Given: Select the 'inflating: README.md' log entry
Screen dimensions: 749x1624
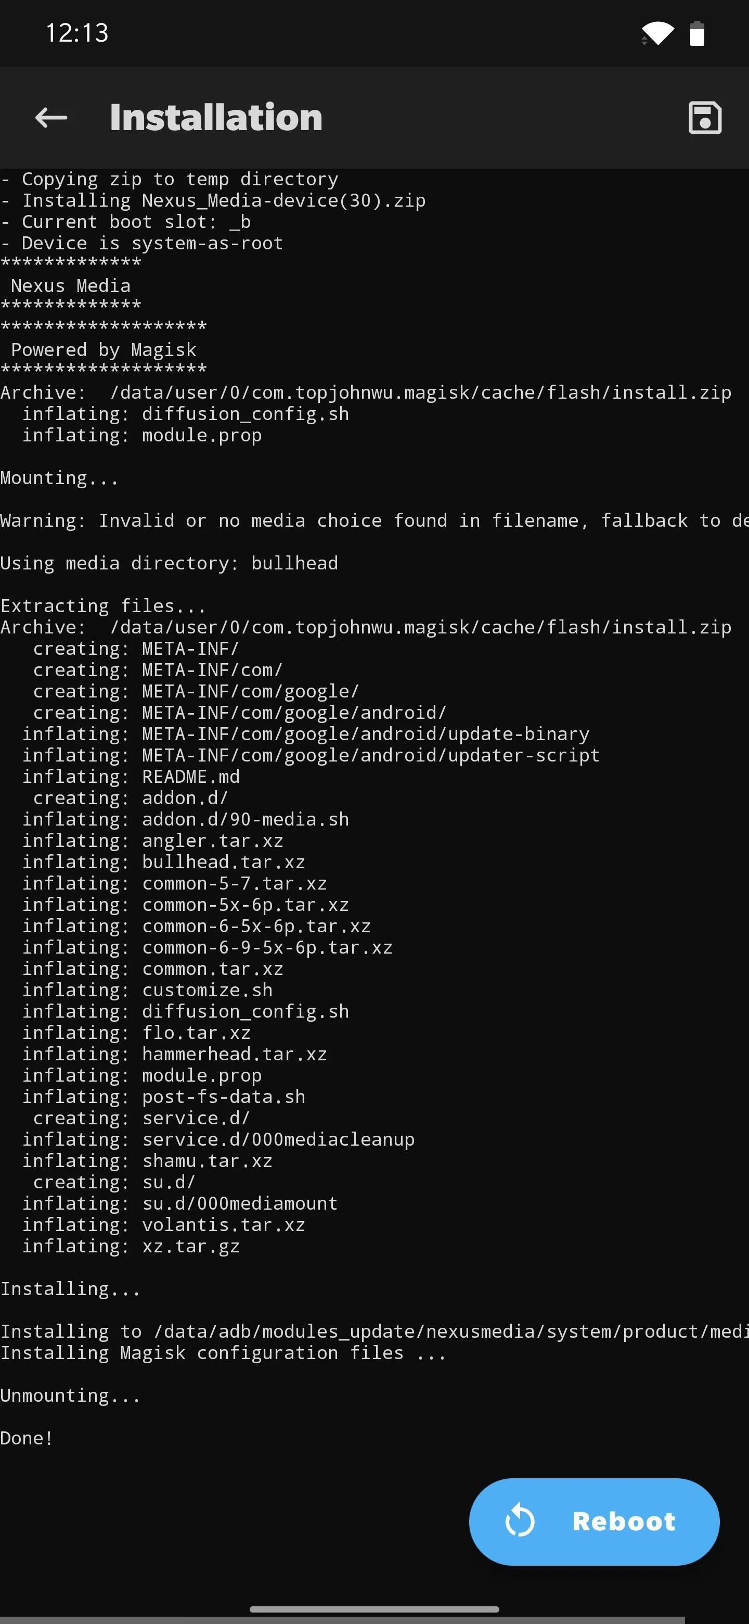Looking at the screenshot, I should tap(131, 777).
